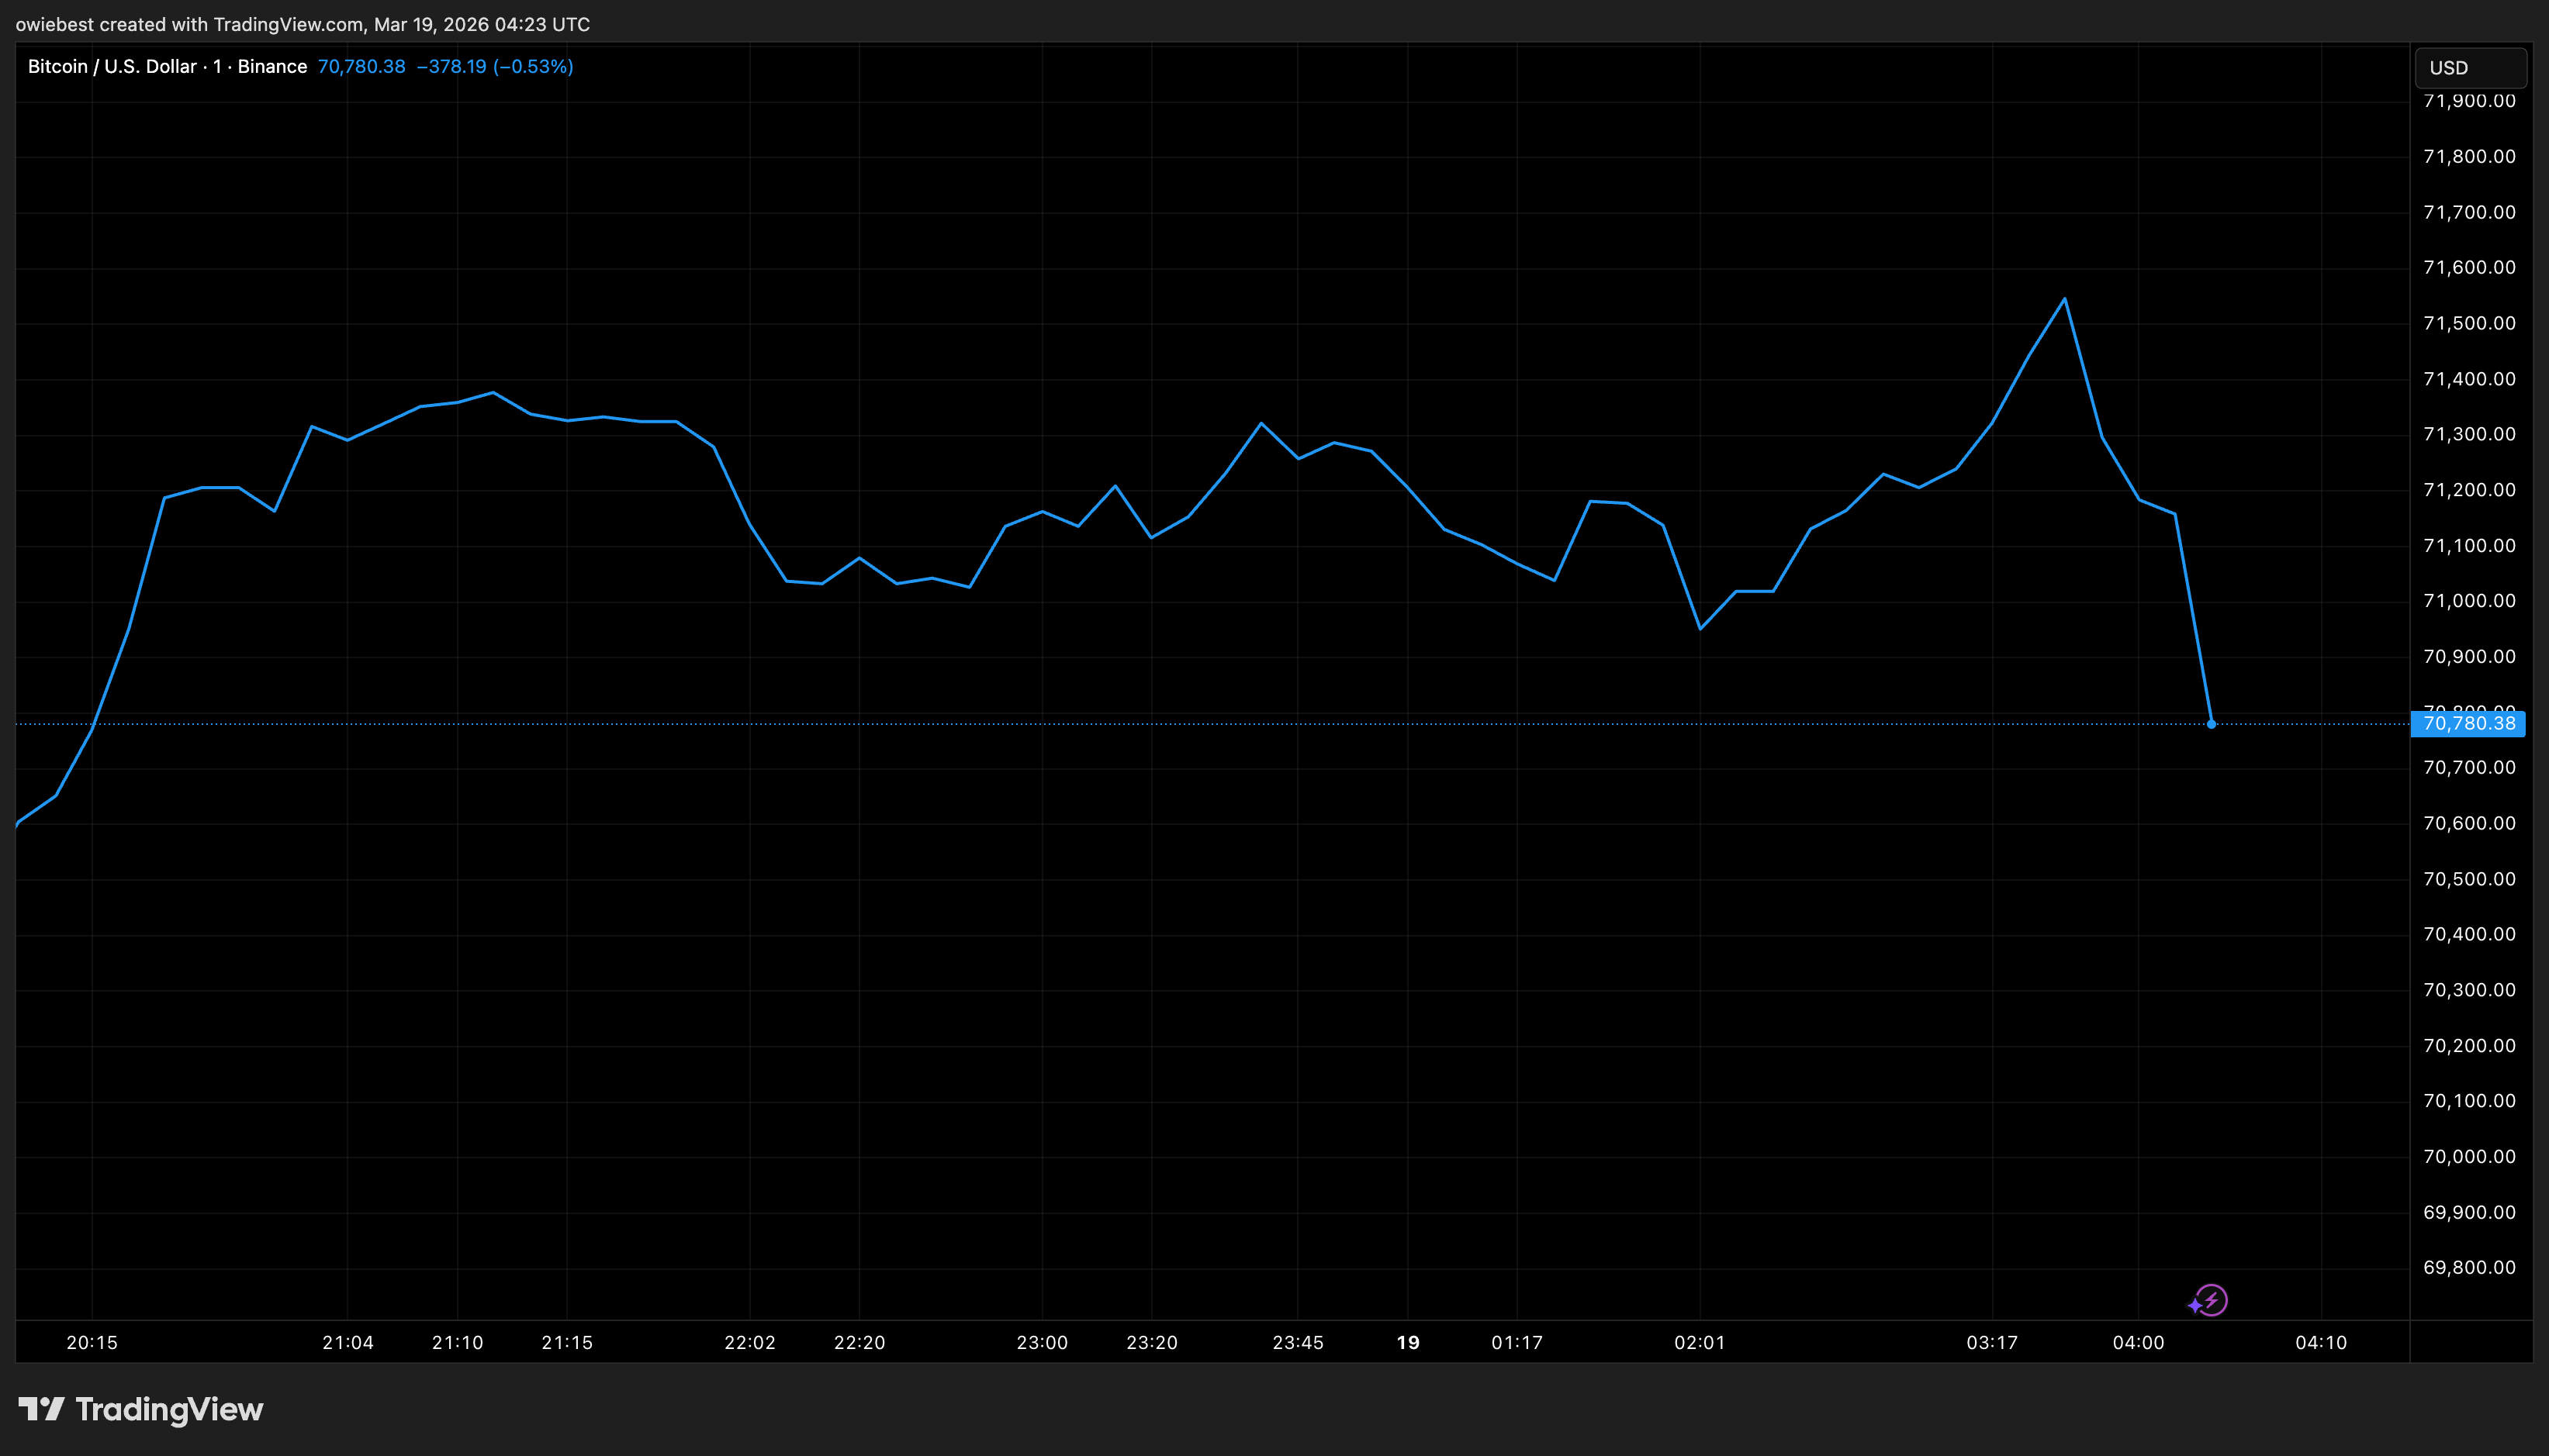Select the Bitcoin / U.S. Dollar symbol title
The width and height of the screenshot is (2549, 1456).
pos(111,66)
